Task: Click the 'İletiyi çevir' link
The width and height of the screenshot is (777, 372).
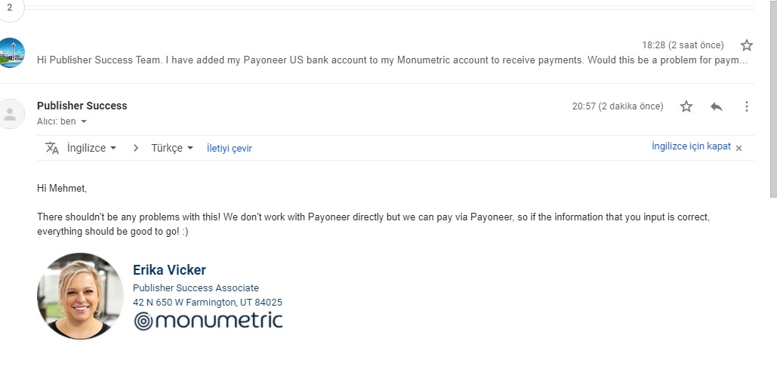Action: (x=230, y=148)
